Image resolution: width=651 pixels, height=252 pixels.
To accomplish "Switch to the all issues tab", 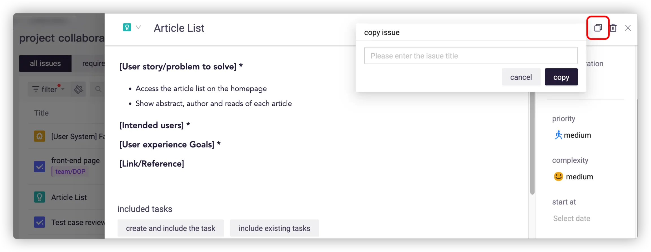I will coord(45,63).
